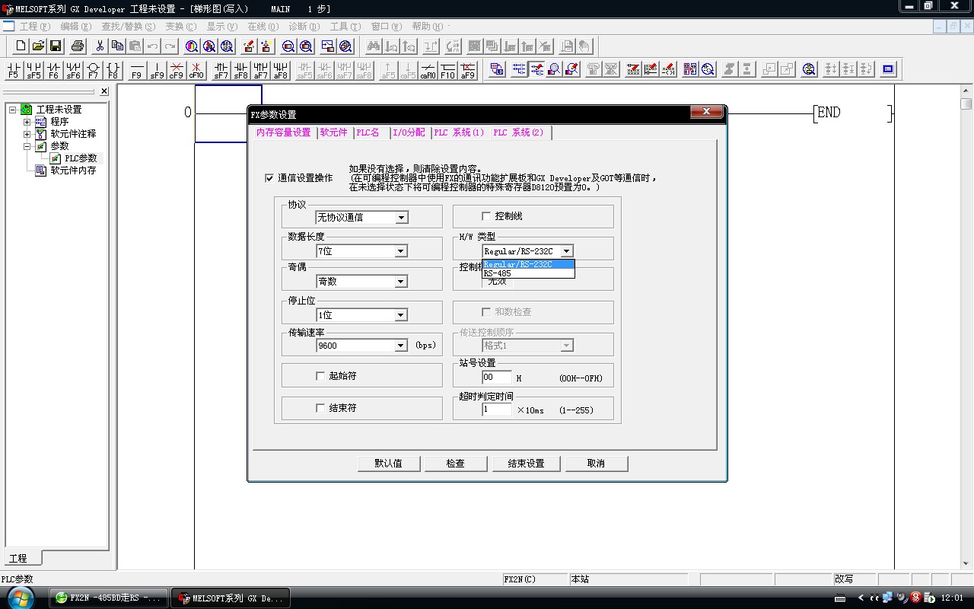Image resolution: width=974 pixels, height=609 pixels.
Task: Switch to the 内存容量设置 tab
Action: pyautogui.click(x=283, y=132)
